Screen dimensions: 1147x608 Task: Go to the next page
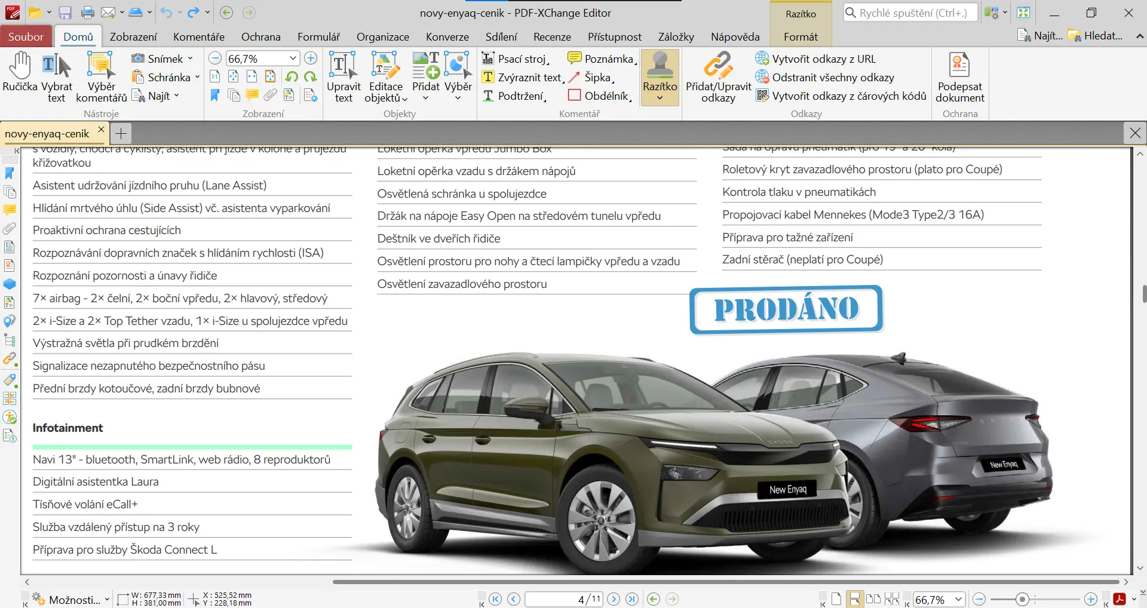(614, 599)
